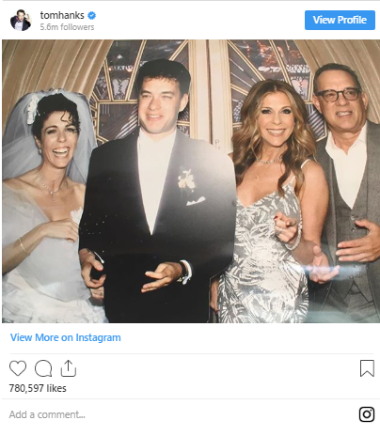Open the embedded post photo
Viewport: 380px width, 436px height.
click(191, 181)
